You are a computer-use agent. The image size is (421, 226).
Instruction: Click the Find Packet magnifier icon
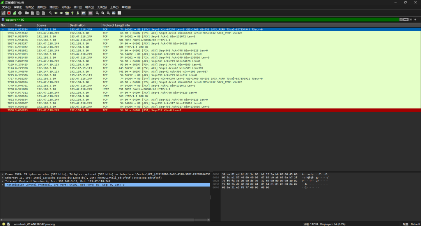(50, 13)
